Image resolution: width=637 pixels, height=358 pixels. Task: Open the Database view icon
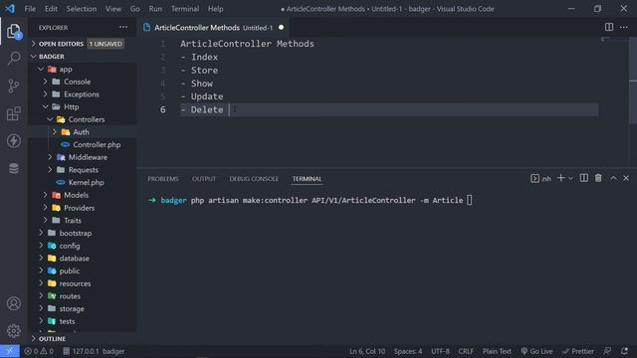14,168
